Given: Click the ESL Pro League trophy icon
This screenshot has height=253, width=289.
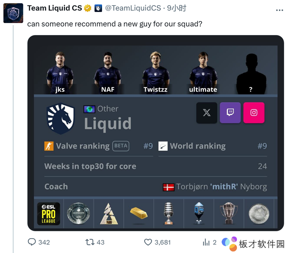Looking at the screenshot, I should click(x=49, y=214).
